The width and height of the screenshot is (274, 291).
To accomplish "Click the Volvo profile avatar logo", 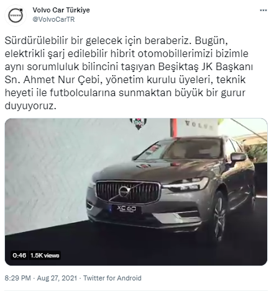I will 16,16.
